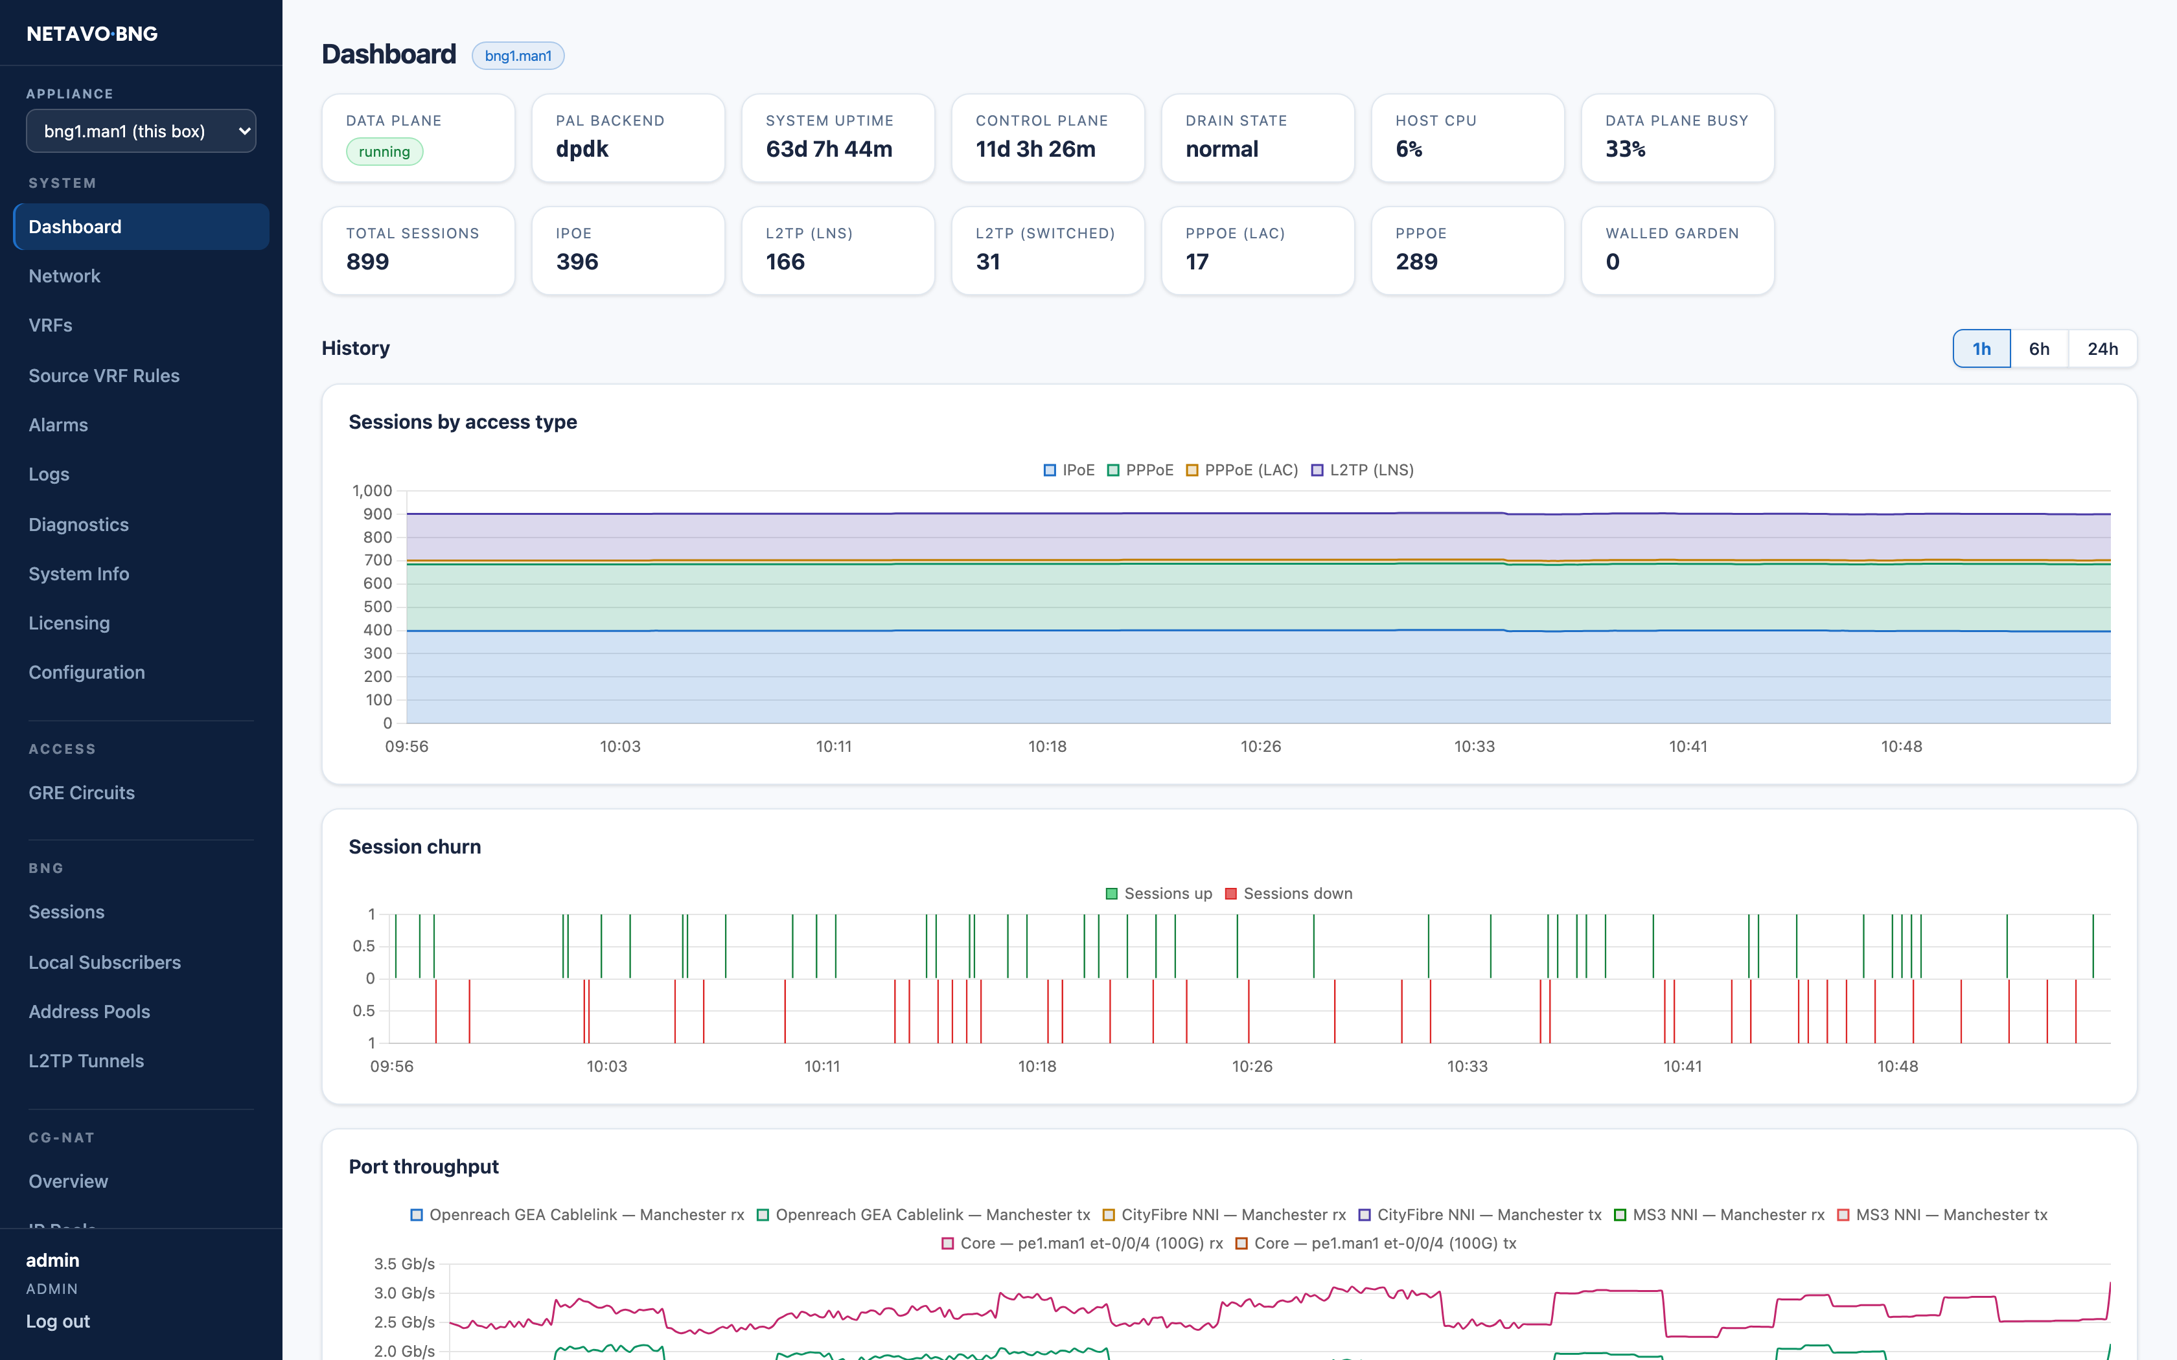Click the running status badge in Data Plane card
Image resolution: width=2177 pixels, height=1360 pixels.
point(384,152)
